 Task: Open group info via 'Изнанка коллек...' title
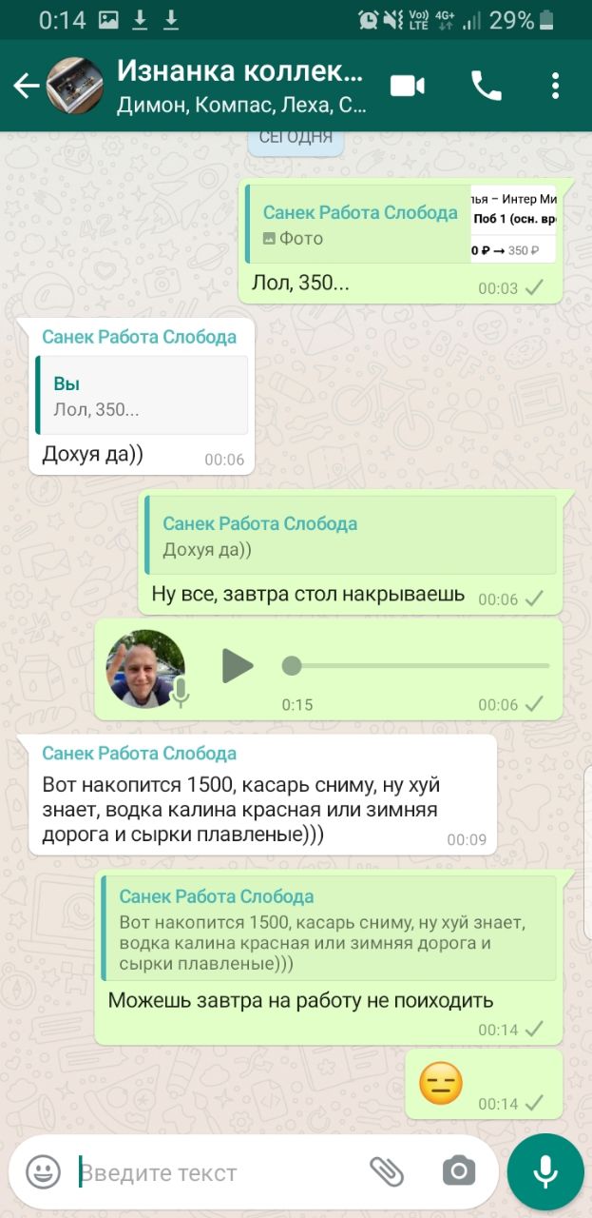coord(240,71)
